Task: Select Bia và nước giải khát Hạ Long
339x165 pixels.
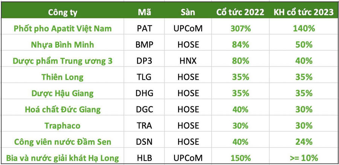Action: point(63,157)
